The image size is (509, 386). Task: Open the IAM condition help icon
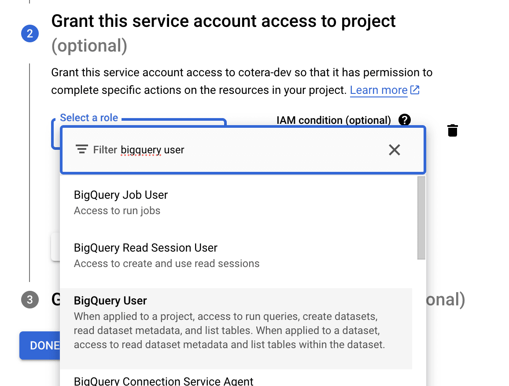404,120
